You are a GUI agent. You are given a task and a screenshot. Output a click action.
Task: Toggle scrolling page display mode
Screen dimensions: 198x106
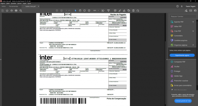(x=108, y=11)
